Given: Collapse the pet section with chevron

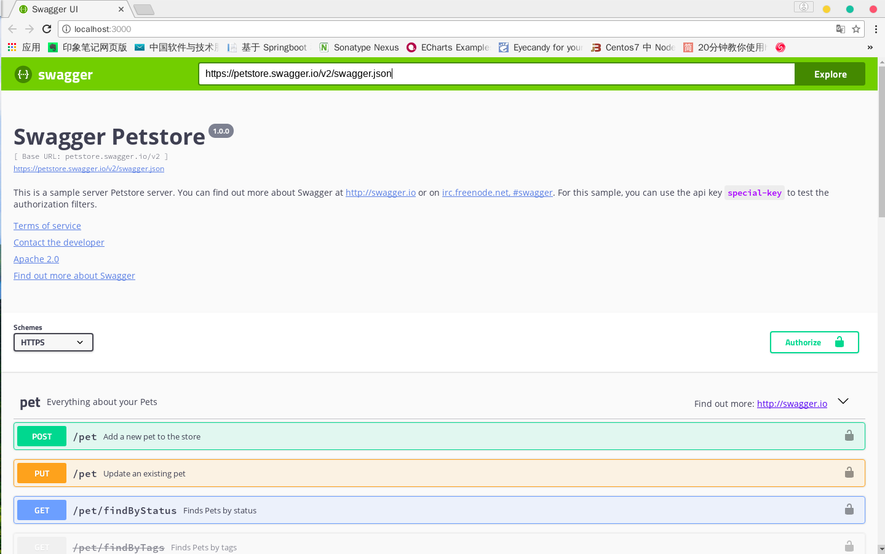Looking at the screenshot, I should click(843, 401).
